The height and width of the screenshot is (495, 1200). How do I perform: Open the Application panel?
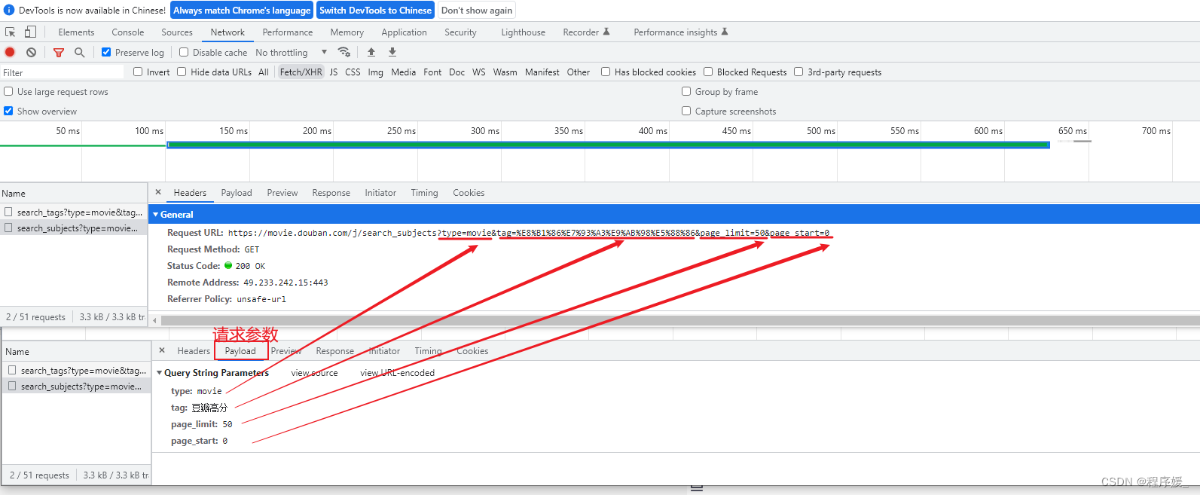(404, 32)
